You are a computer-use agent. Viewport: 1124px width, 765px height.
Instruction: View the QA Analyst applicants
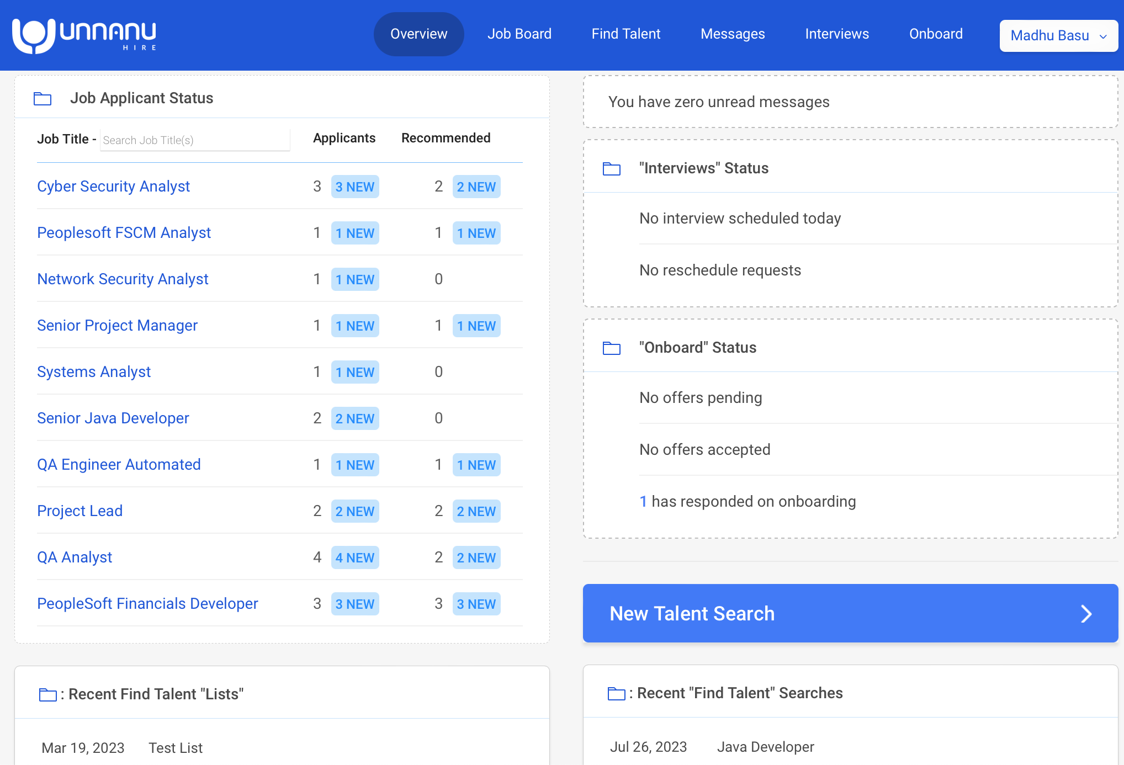75,557
